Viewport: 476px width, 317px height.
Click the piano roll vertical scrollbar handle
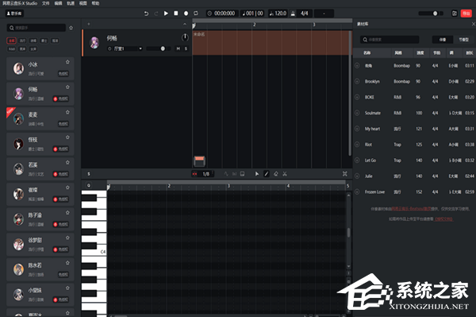point(348,233)
